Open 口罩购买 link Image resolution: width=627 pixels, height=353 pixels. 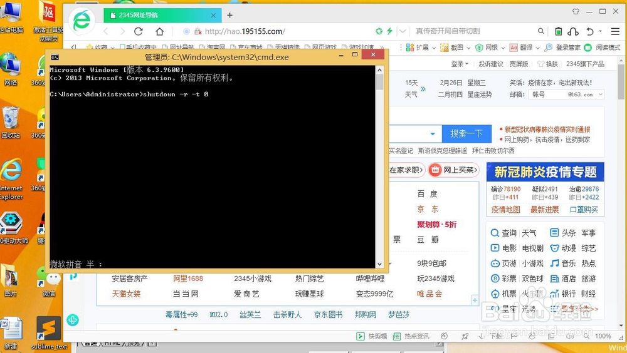tap(584, 210)
